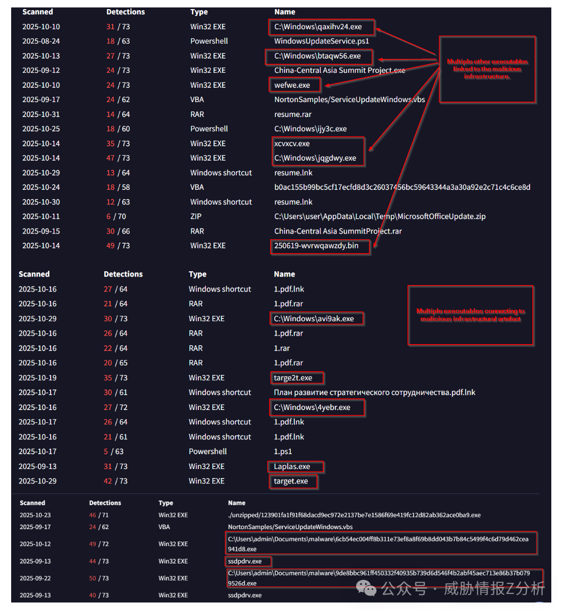Click the scanned date 2025-08-24
The image size is (563, 611).
coord(41,41)
